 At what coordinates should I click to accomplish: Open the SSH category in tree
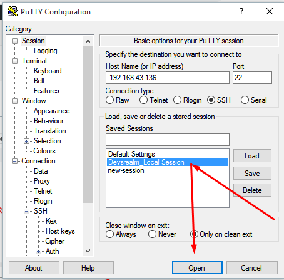tap(41, 211)
